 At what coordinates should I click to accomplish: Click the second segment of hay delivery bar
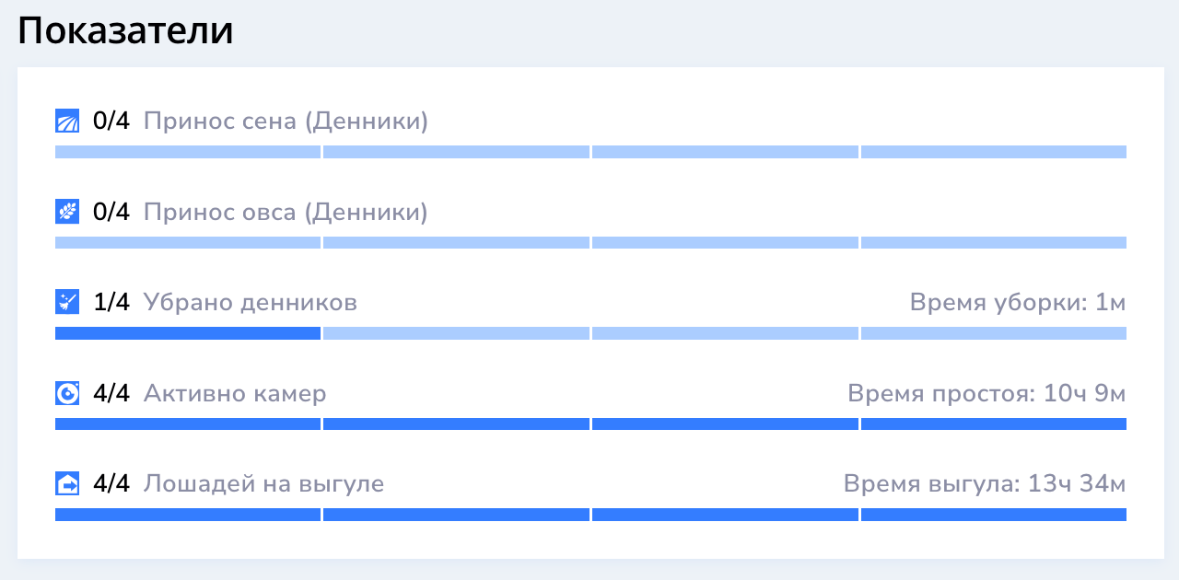point(456,152)
